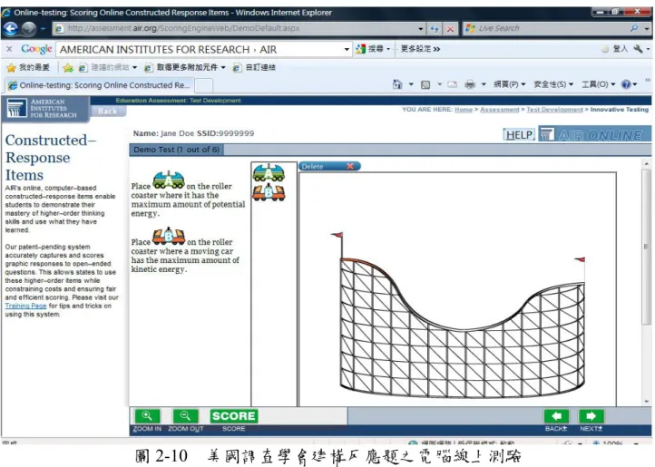Expand the Print options dropdown arrow
Image resolution: width=655 pixels, height=467 pixels.
pos(484,84)
